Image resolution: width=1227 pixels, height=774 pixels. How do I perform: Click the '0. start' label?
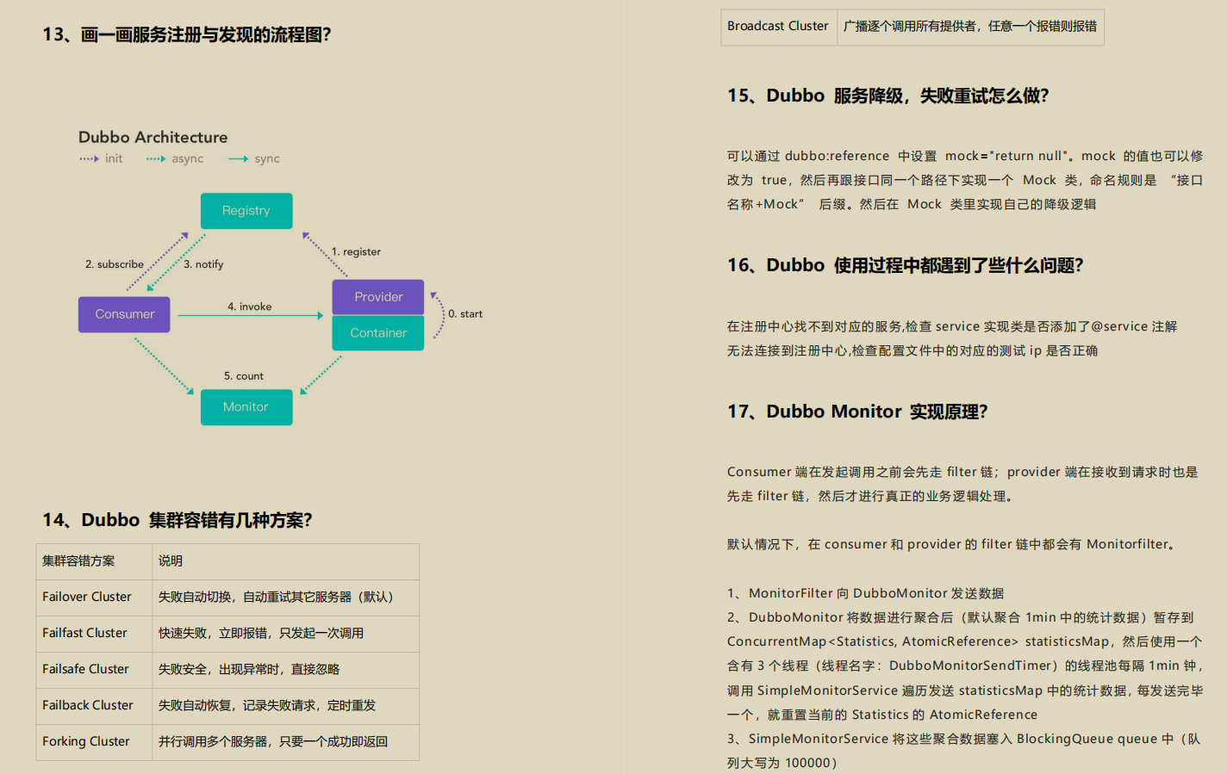465,313
